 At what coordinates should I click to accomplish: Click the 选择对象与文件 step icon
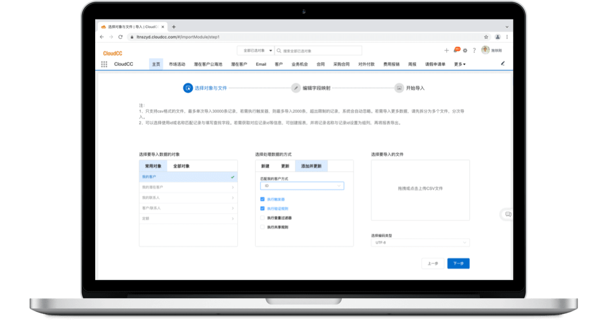coord(188,88)
